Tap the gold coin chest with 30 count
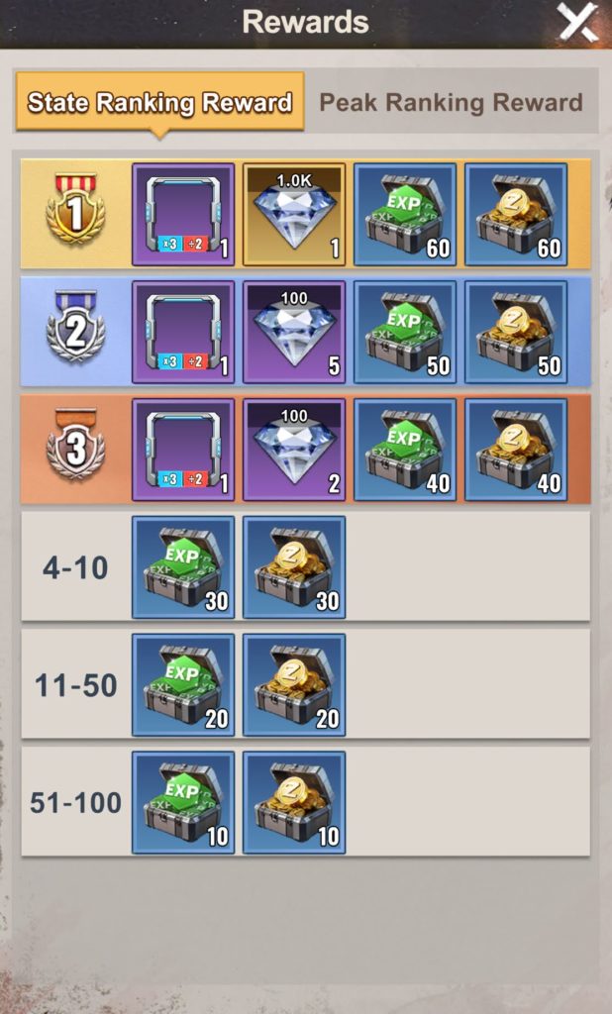 tap(294, 567)
